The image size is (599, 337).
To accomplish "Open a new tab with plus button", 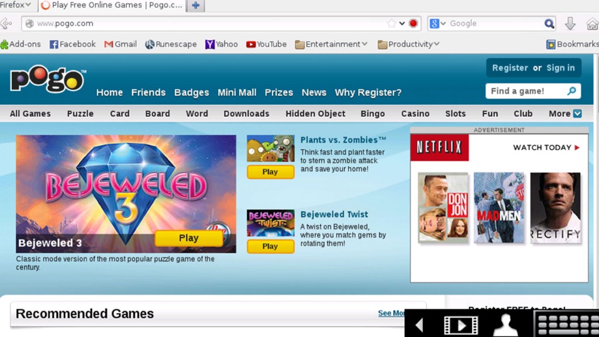I will (195, 5).
